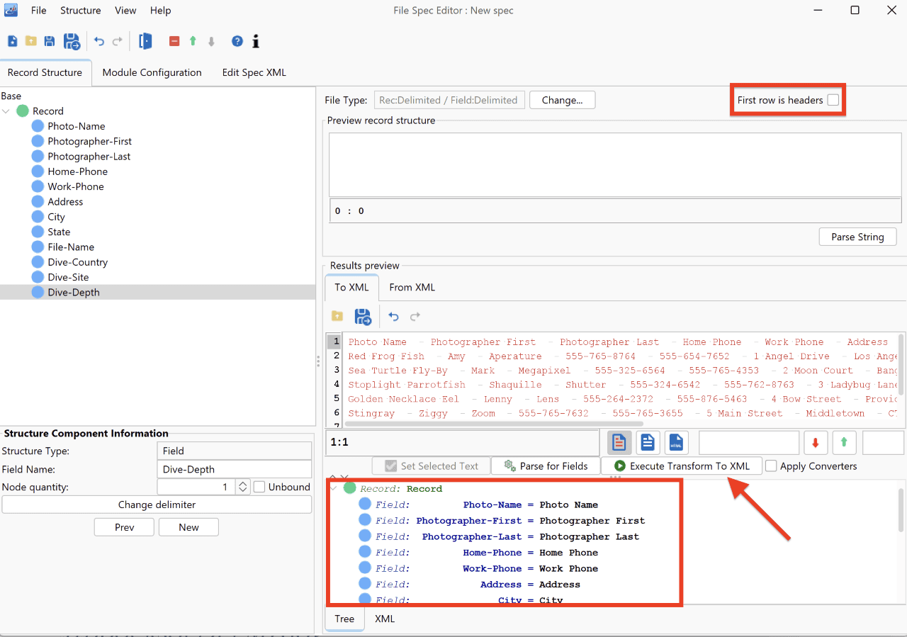
Task: Move node down with the gray arrow
Action: pyautogui.click(x=211, y=41)
